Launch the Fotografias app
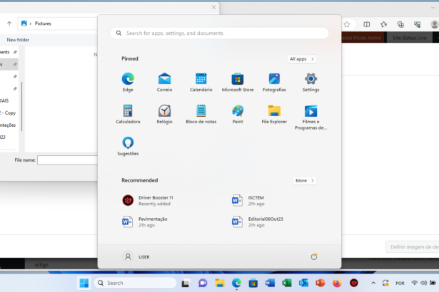The height and width of the screenshot is (292, 439). 274,82
